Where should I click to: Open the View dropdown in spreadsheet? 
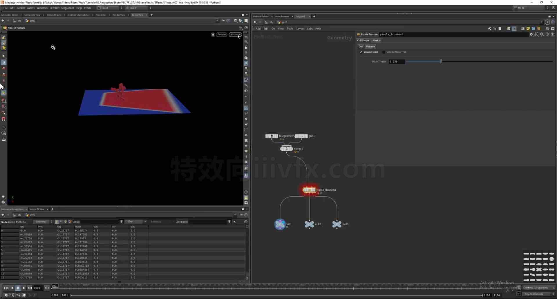pos(136,222)
